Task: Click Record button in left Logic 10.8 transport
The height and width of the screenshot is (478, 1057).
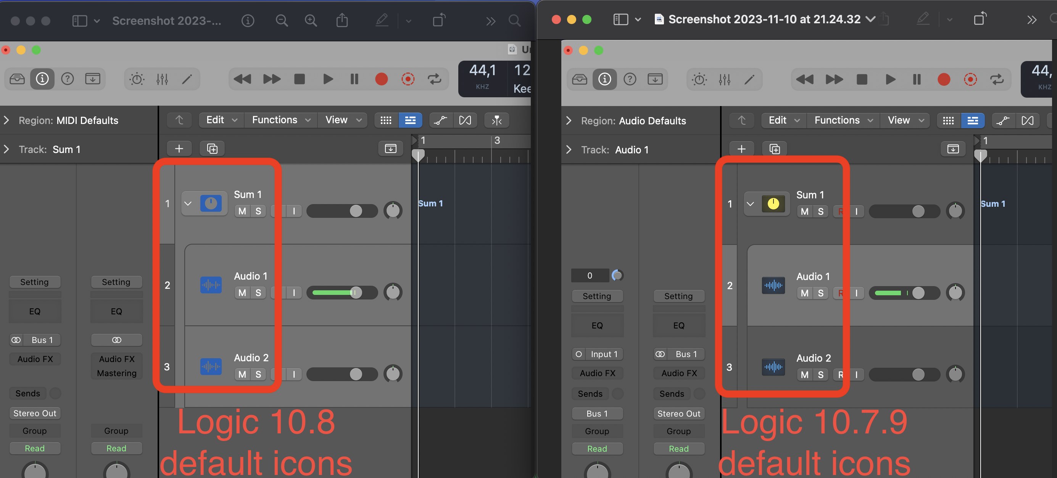Action: point(382,79)
